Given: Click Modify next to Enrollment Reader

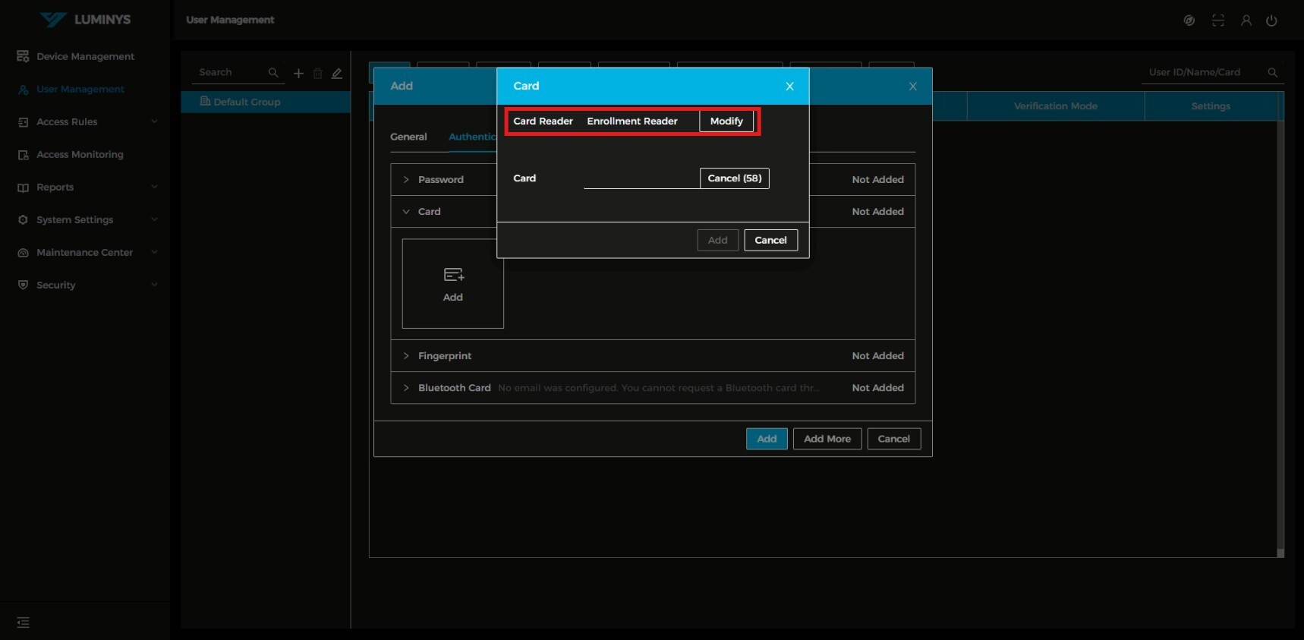Looking at the screenshot, I should [x=726, y=121].
